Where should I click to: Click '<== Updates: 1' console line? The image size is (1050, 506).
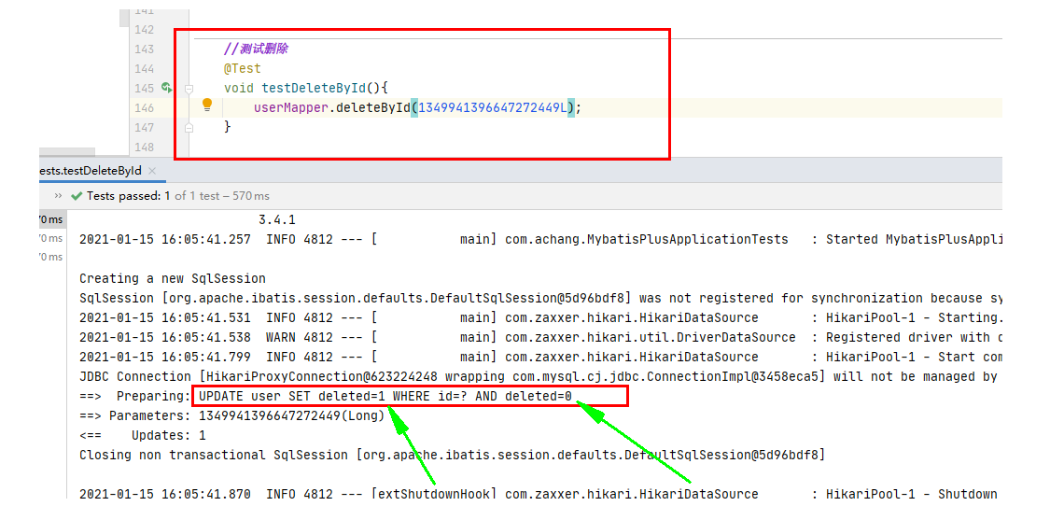(143, 436)
